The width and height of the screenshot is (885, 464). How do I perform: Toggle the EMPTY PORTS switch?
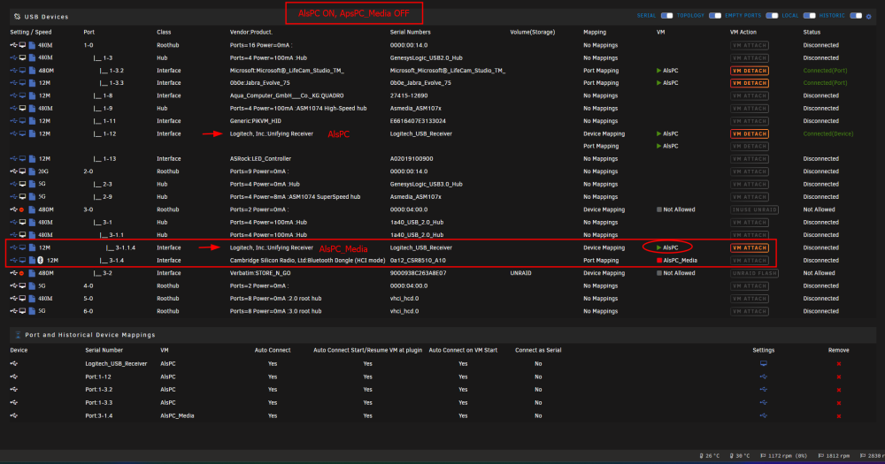coord(772,16)
